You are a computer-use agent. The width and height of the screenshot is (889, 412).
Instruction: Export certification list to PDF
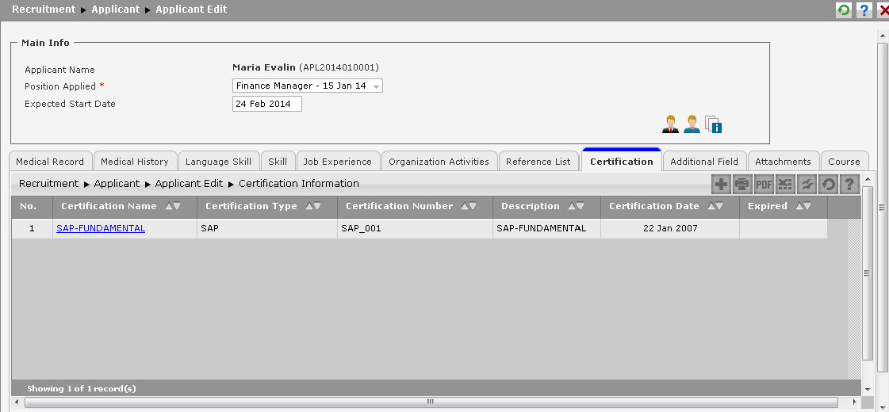764,184
